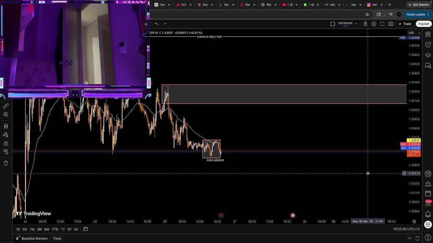Open the Quick search magnifier icon
433x243 pixels.
coord(365,24)
